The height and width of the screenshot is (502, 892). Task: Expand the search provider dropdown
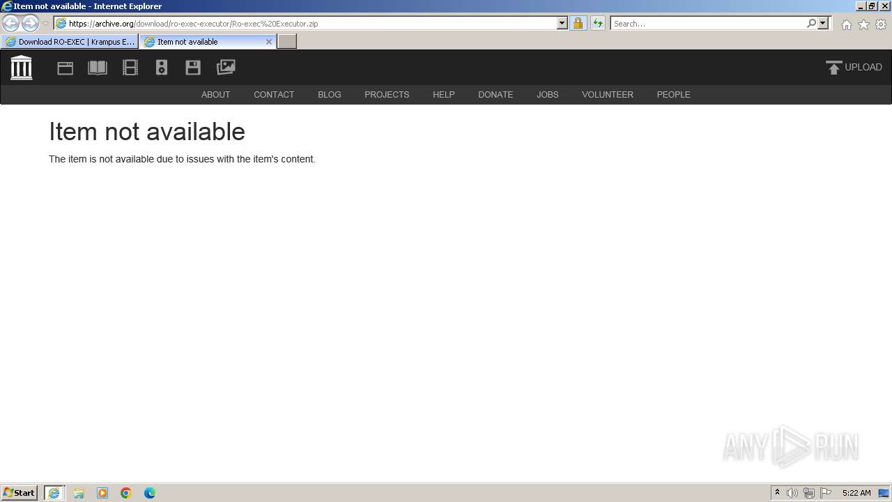pyautogui.click(x=823, y=23)
